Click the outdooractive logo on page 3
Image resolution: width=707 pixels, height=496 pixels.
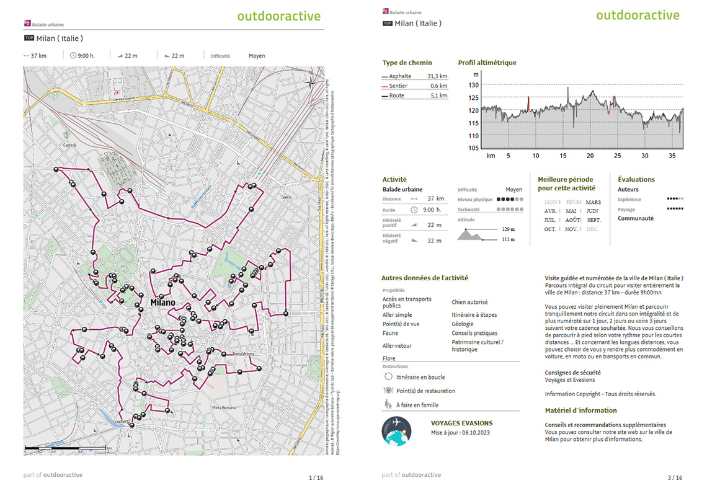[x=638, y=15]
